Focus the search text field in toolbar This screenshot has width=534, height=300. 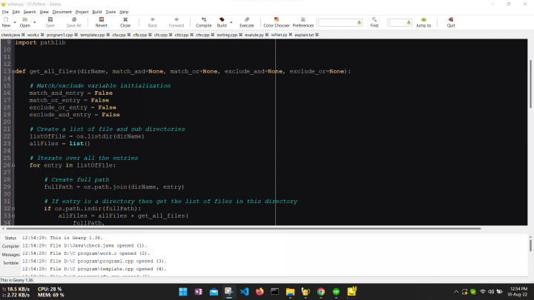coord(340,22)
